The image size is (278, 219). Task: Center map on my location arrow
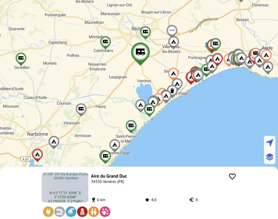[270, 143]
